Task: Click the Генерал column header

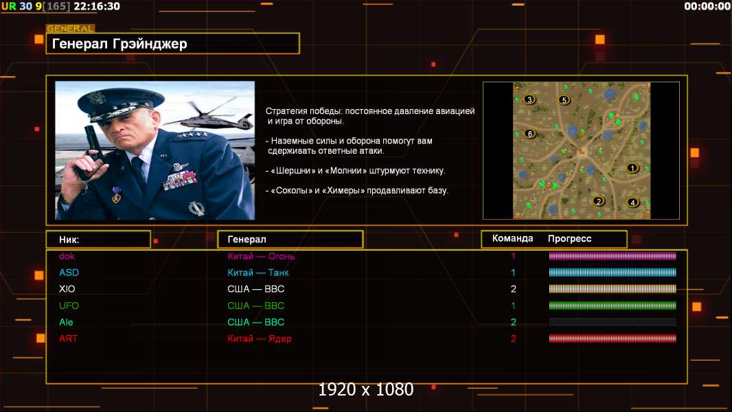Action: click(x=290, y=240)
